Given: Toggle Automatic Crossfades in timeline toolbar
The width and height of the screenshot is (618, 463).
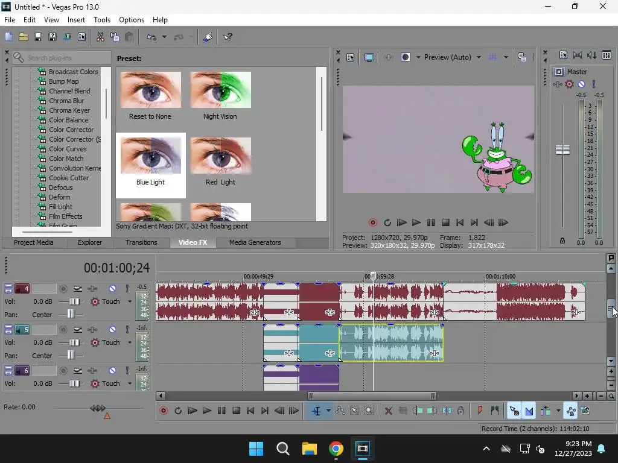Looking at the screenshot, I should [x=529, y=411].
